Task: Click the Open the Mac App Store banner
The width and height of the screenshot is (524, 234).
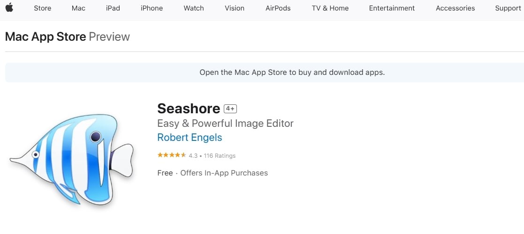Action: click(x=264, y=73)
